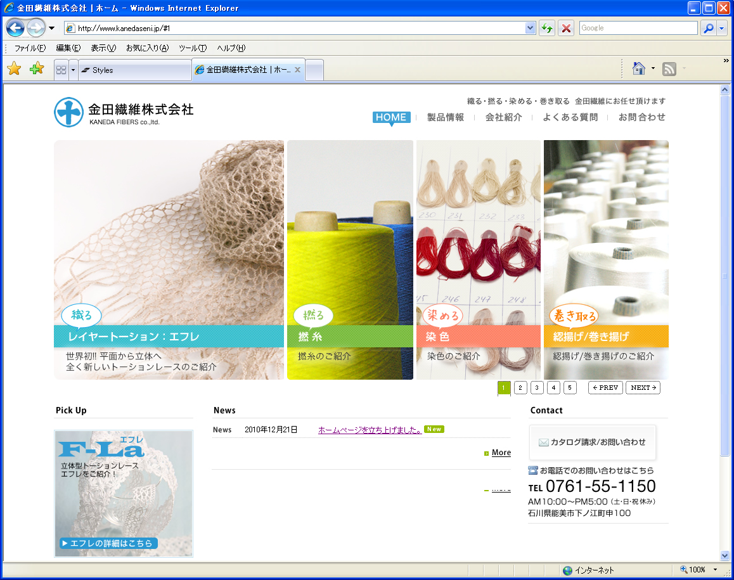Open the search provider dropdown arrow

tap(722, 28)
